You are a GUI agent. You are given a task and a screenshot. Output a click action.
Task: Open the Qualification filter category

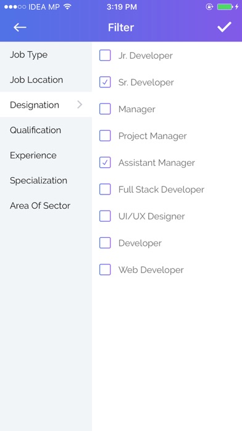46,130
